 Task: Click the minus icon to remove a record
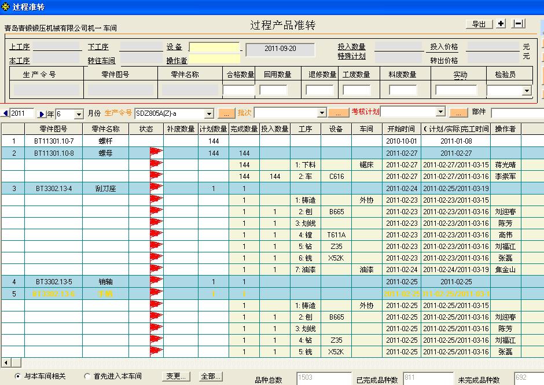(x=519, y=24)
